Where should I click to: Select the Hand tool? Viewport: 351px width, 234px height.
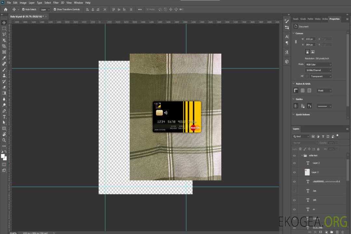coord(4,134)
